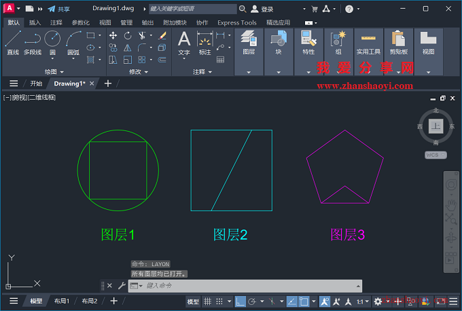Expand the 绘图 panel
Screen dimensions: 462x311
[54, 72]
